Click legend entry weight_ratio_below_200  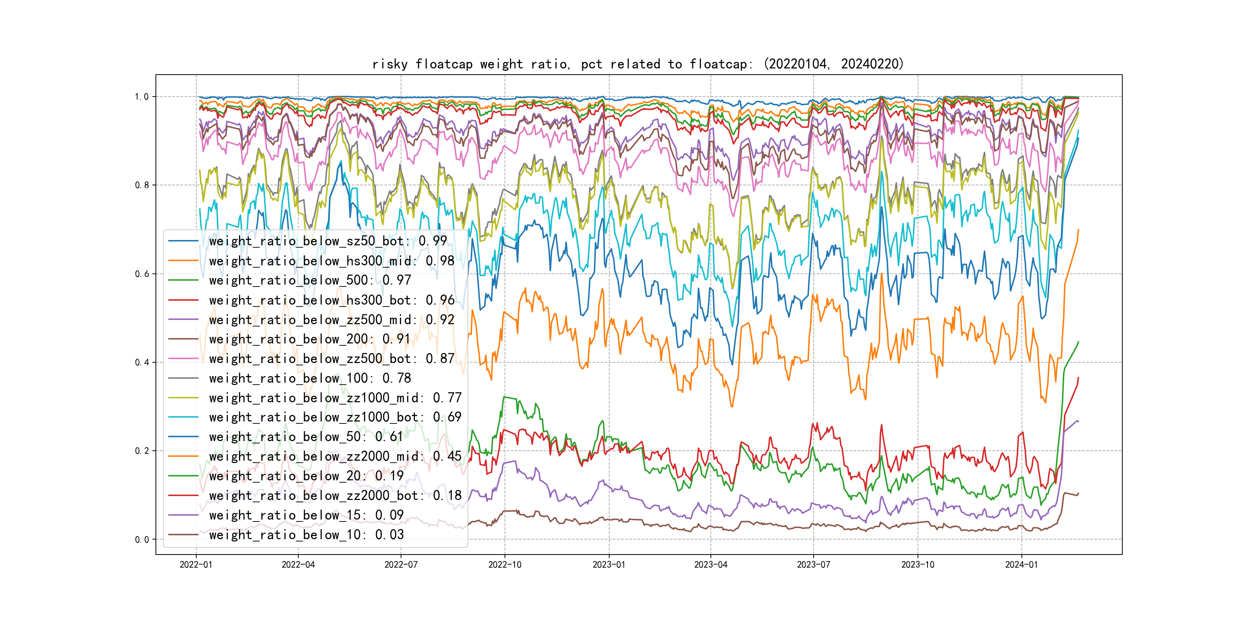(x=310, y=339)
